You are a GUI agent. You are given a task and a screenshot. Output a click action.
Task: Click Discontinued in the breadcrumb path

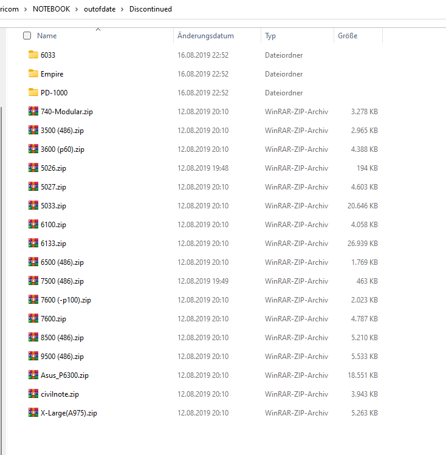click(150, 9)
